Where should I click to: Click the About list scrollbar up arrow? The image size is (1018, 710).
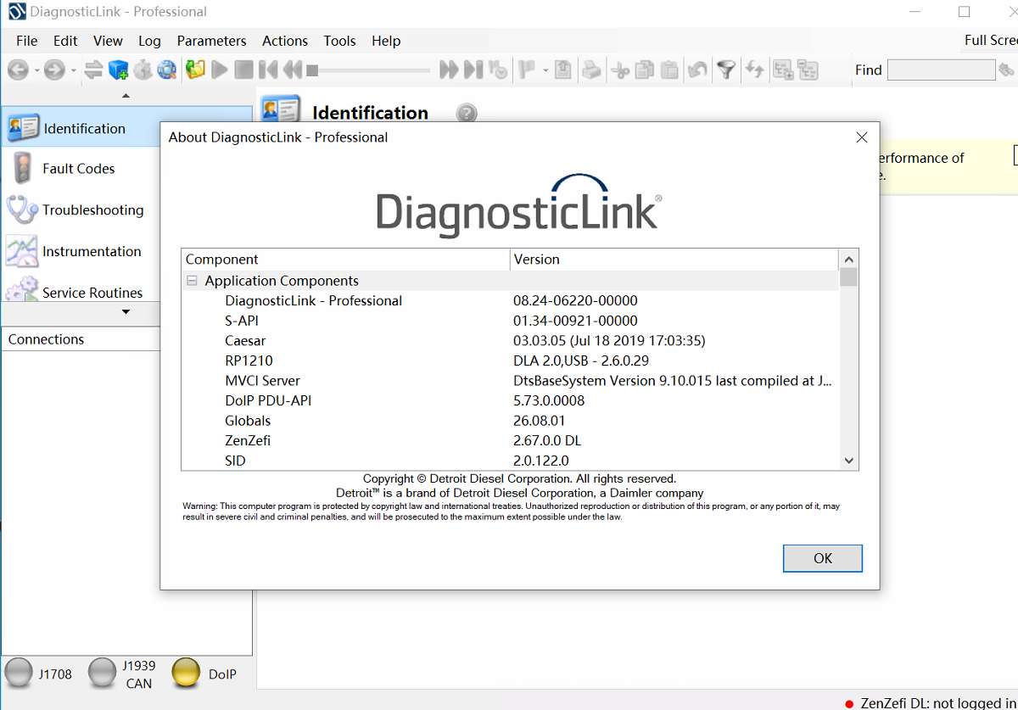click(x=848, y=259)
